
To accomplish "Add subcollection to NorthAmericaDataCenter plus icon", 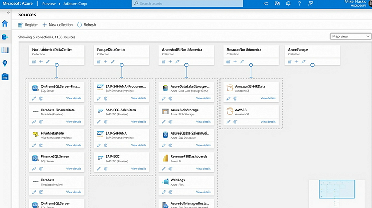I will tap(41, 62).
